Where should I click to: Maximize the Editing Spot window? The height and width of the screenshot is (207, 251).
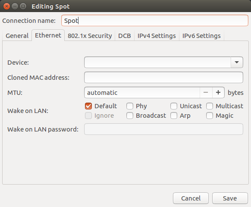(x=23, y=6)
